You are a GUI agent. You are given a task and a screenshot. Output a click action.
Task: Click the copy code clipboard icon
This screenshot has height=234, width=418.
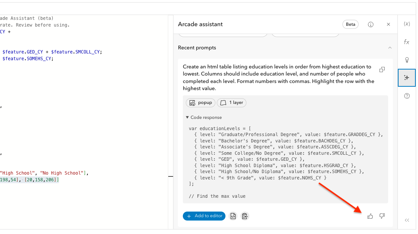245,216
